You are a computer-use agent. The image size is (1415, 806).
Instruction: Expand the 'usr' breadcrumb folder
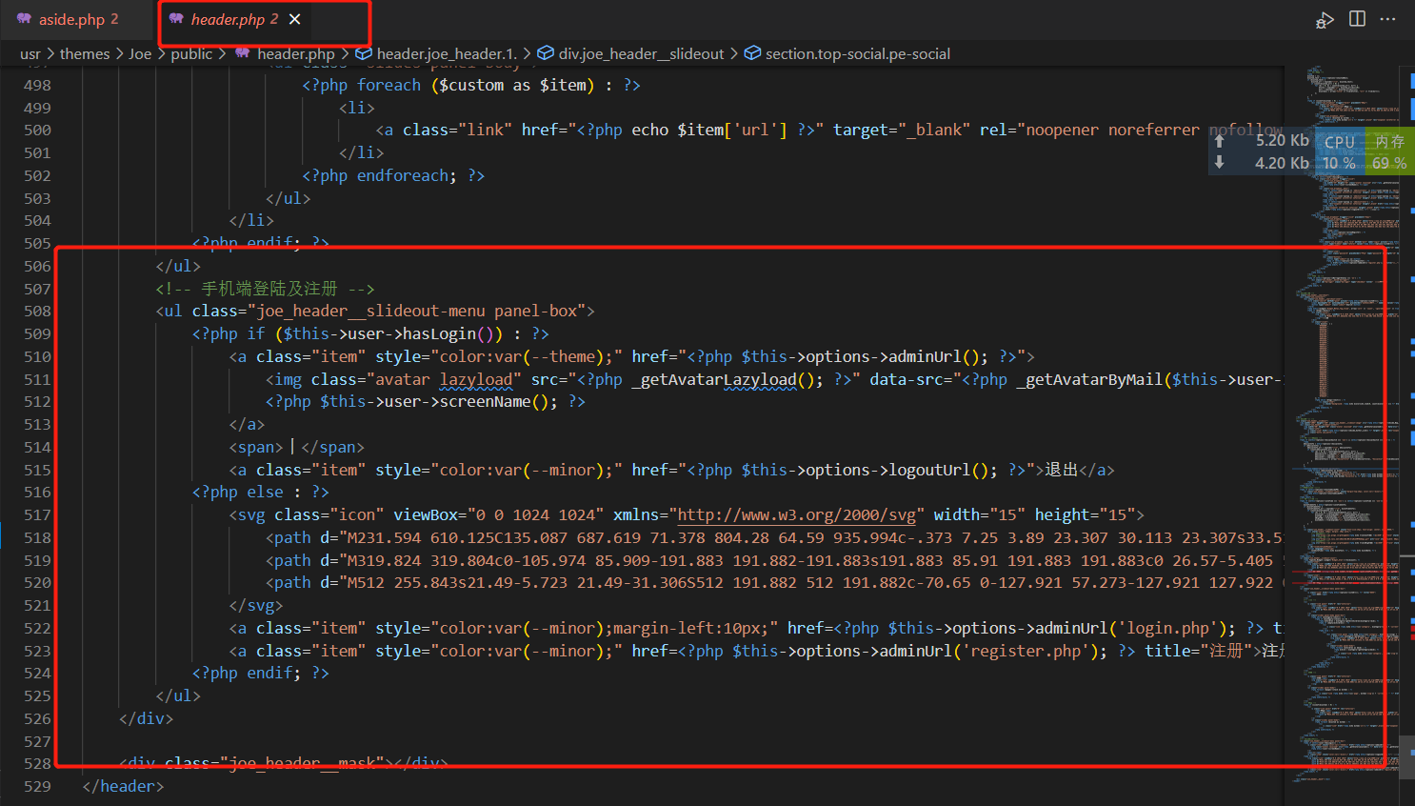30,53
